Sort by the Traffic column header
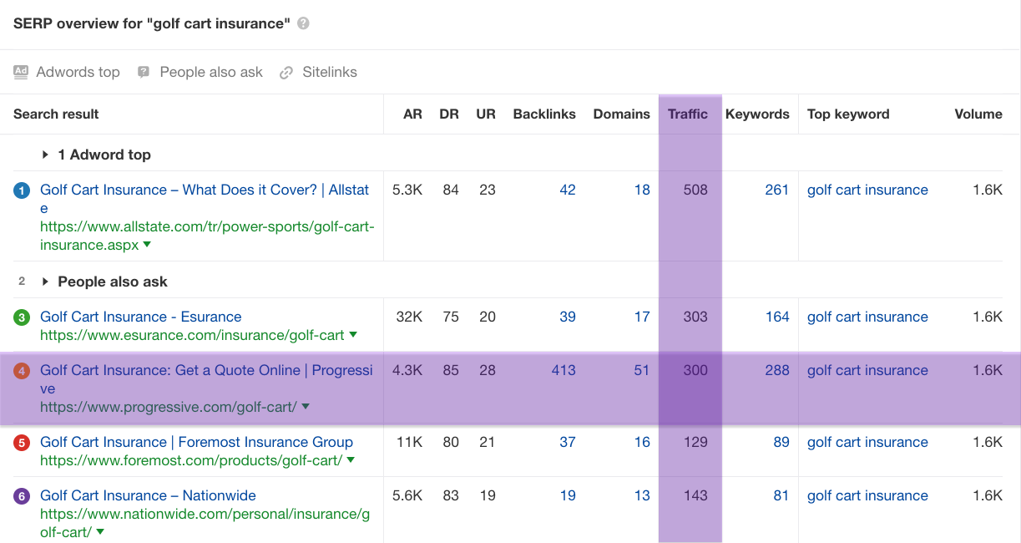 point(687,114)
